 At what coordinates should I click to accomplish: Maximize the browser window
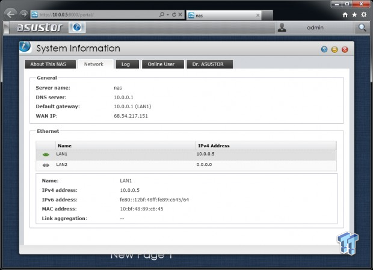347,4
